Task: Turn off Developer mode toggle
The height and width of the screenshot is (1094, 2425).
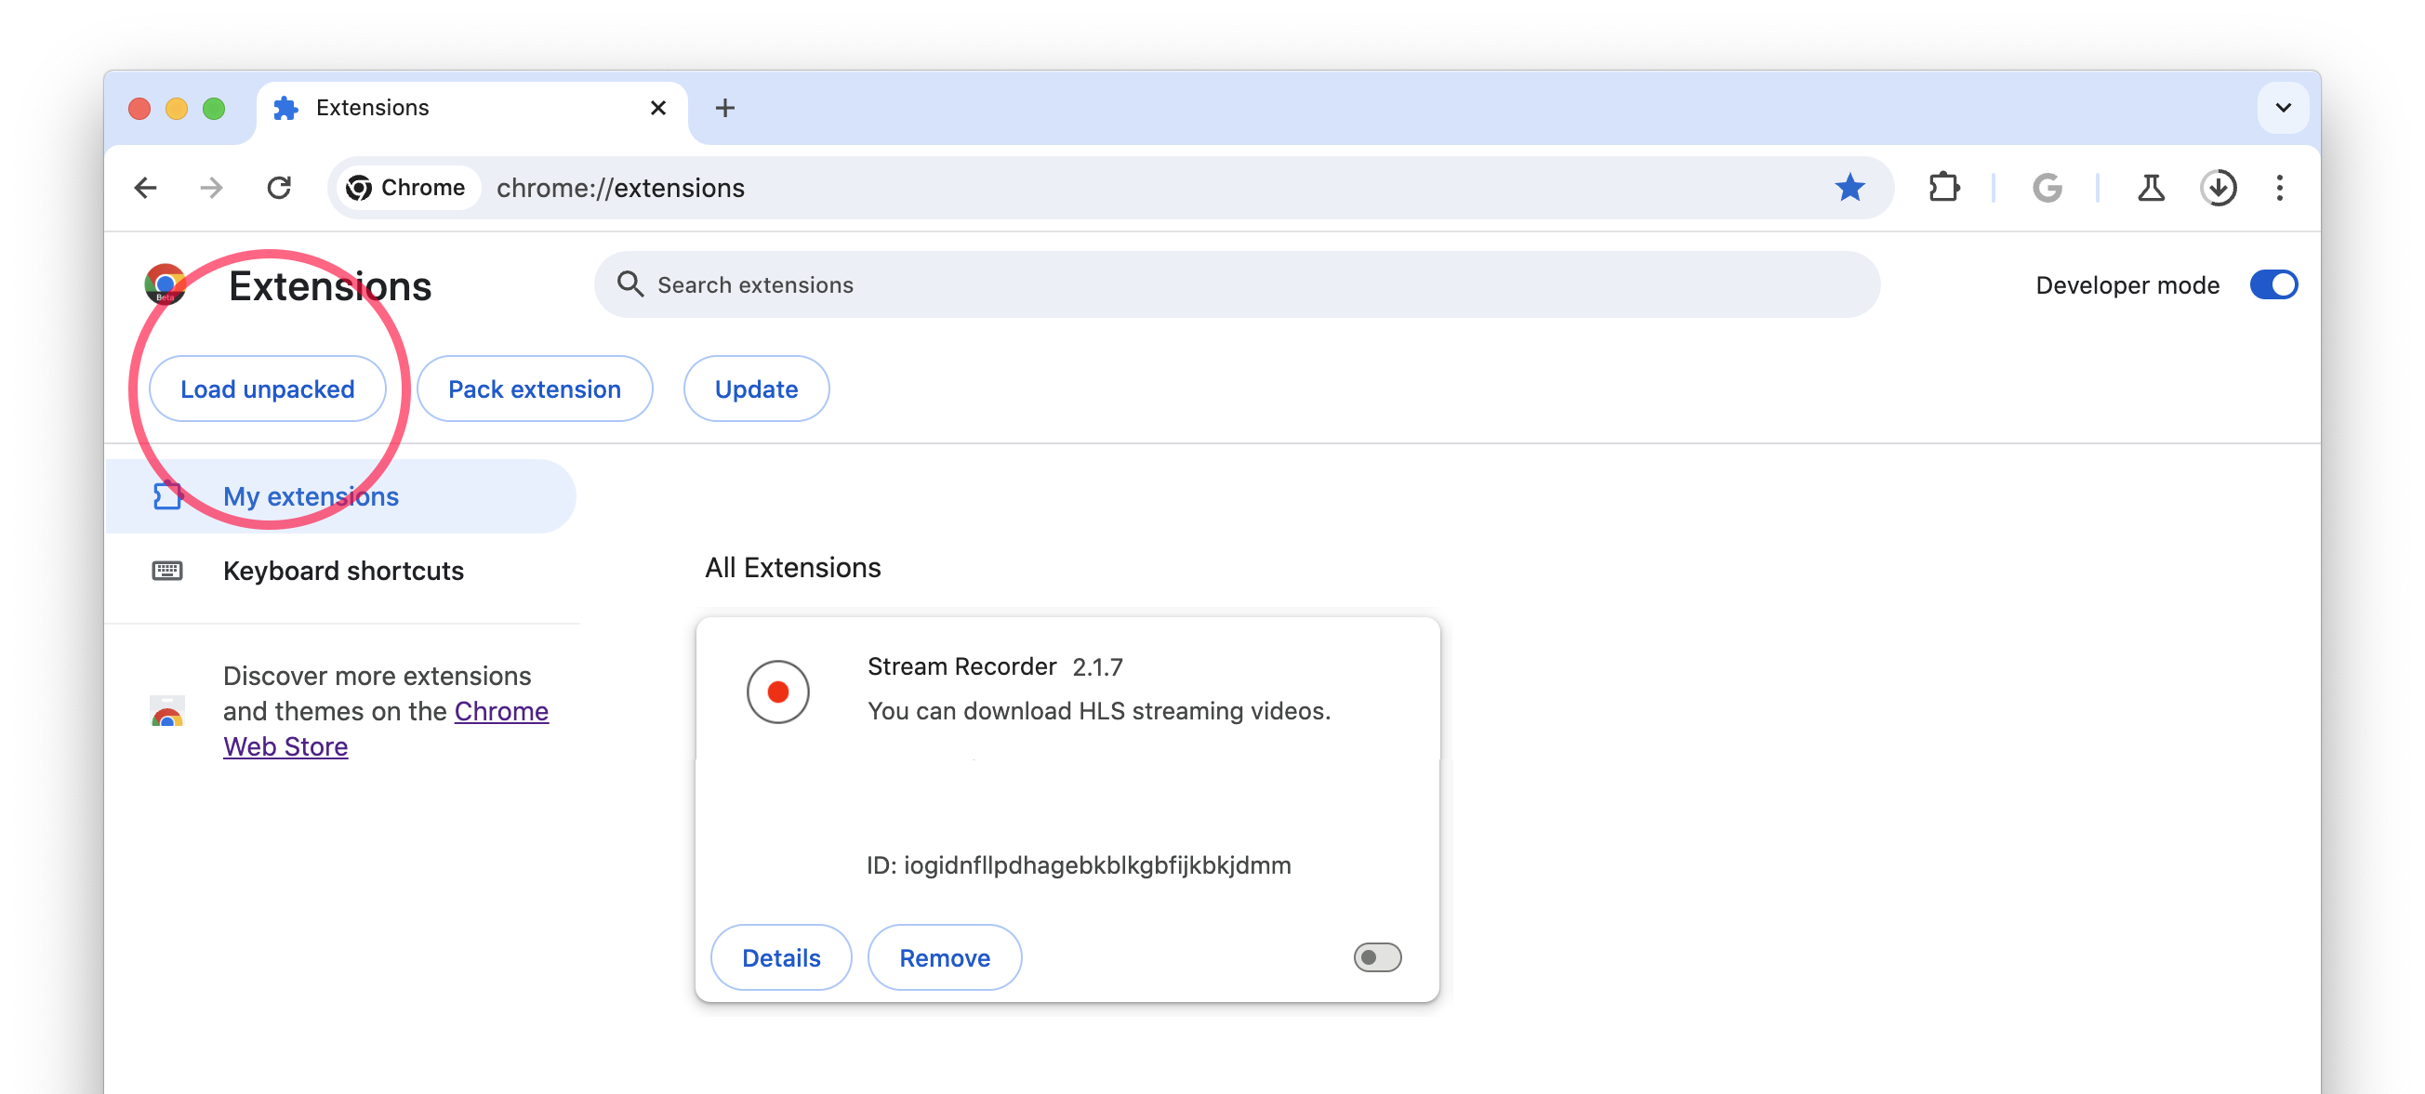Action: pyautogui.click(x=2273, y=284)
